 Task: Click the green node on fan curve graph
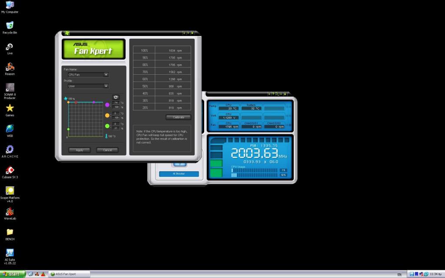68,129
